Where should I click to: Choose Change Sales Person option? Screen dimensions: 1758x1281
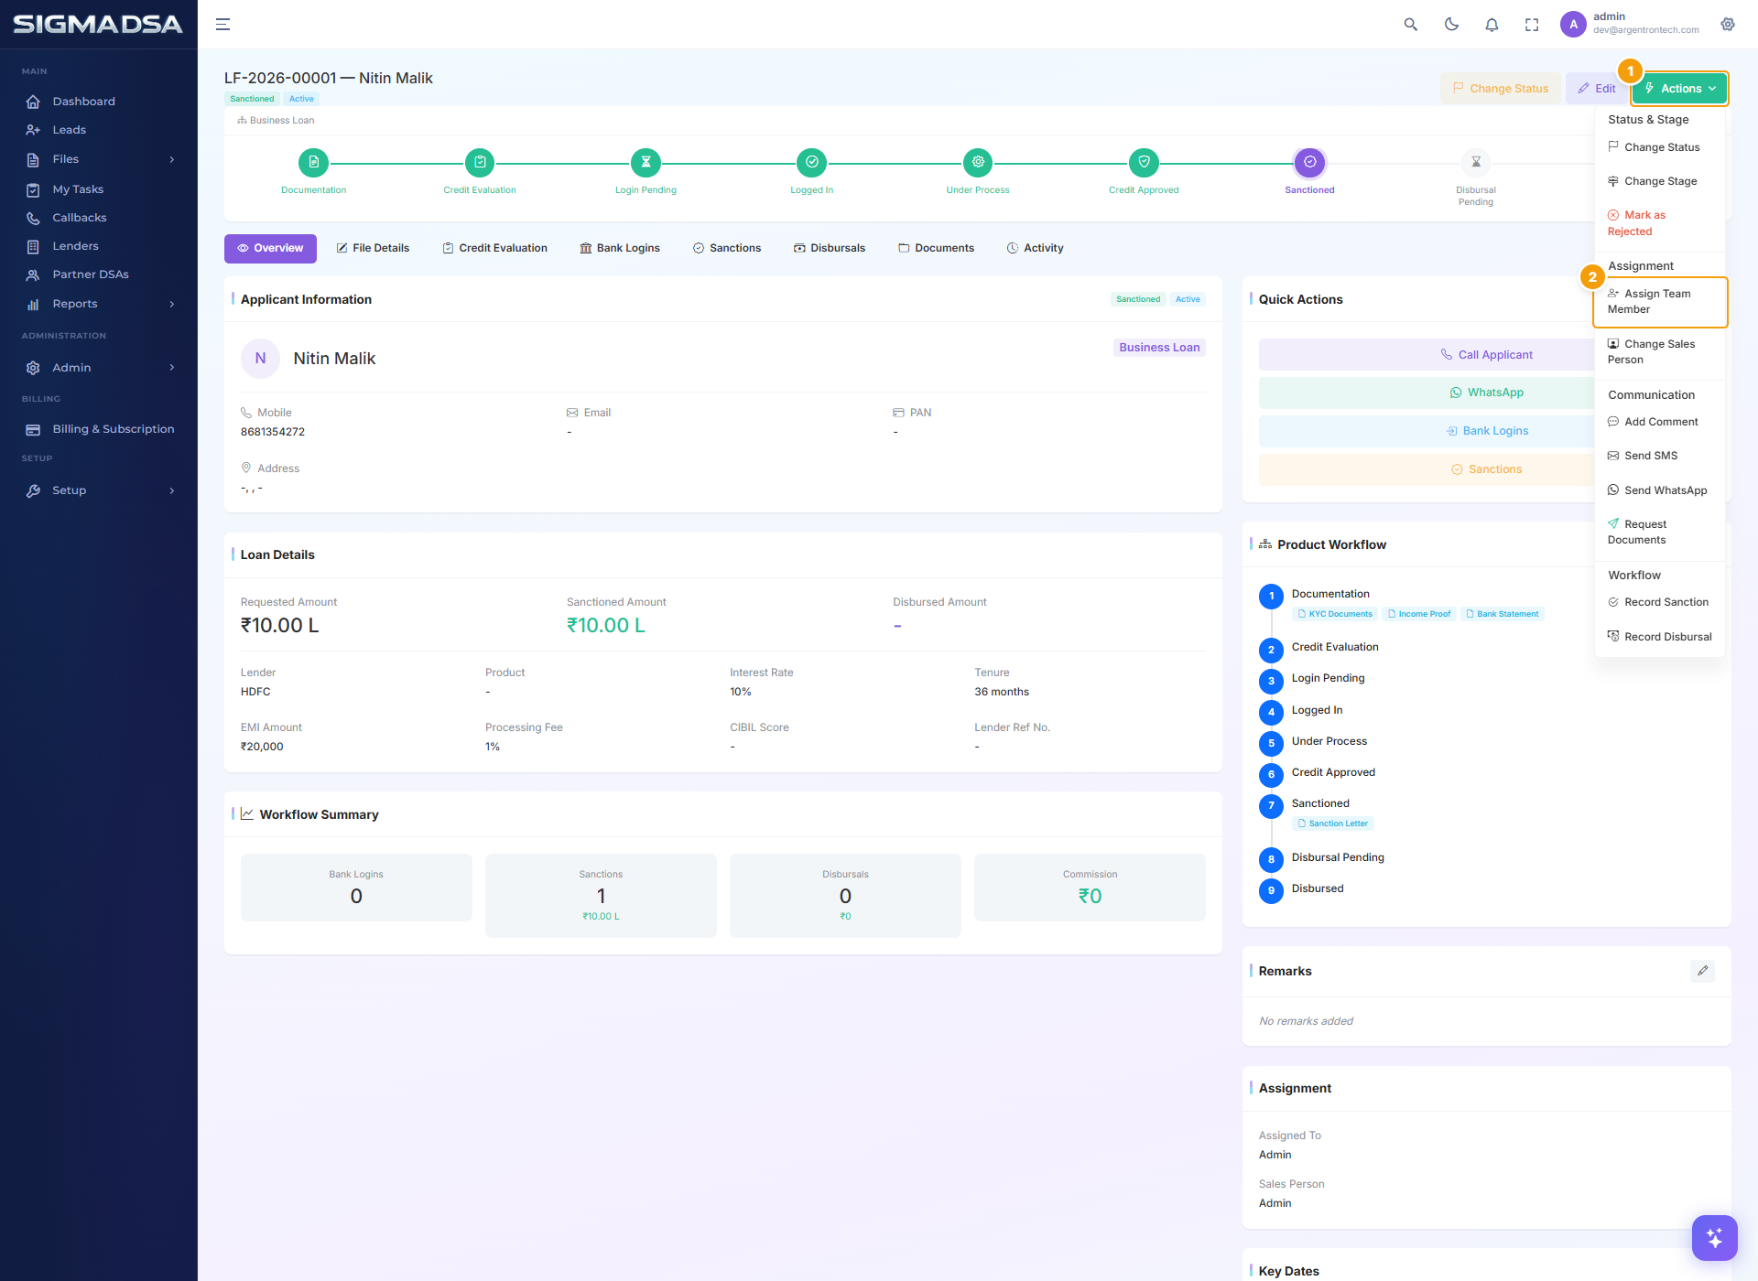1660,351
